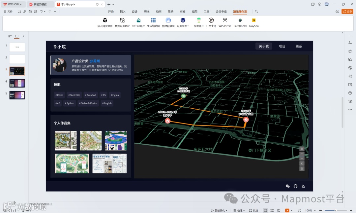356x213 pixels.
Task: Click 插入网页组件 ribbon icon
Action: pyautogui.click(x=105, y=20)
